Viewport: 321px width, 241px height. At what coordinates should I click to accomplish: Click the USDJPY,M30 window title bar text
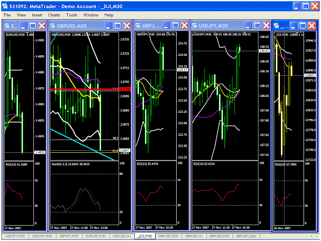[x=213, y=26]
